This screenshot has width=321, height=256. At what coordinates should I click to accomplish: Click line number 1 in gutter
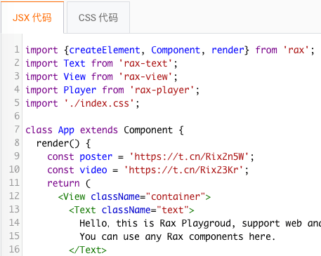pyautogui.click(x=17, y=50)
